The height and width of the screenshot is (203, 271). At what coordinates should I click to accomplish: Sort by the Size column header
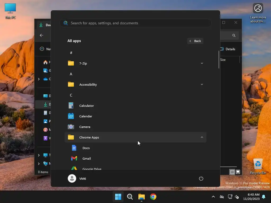223,60
